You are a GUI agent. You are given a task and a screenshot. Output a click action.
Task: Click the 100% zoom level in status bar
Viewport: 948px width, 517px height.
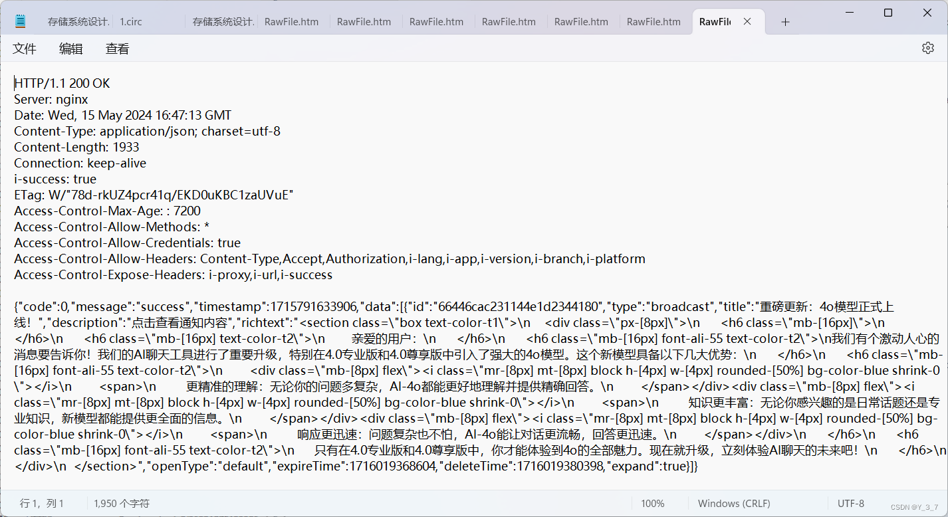pyautogui.click(x=653, y=504)
